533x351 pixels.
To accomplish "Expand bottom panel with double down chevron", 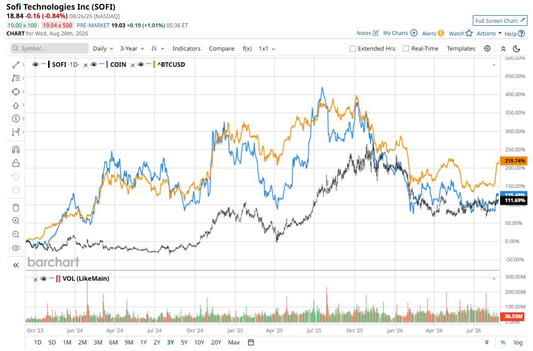I will [x=487, y=342].
